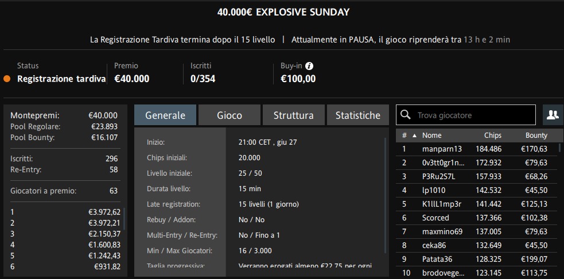This screenshot has height=279, width=564.
Task: Click the Registrazione tardiva status text
Action: tap(61, 79)
